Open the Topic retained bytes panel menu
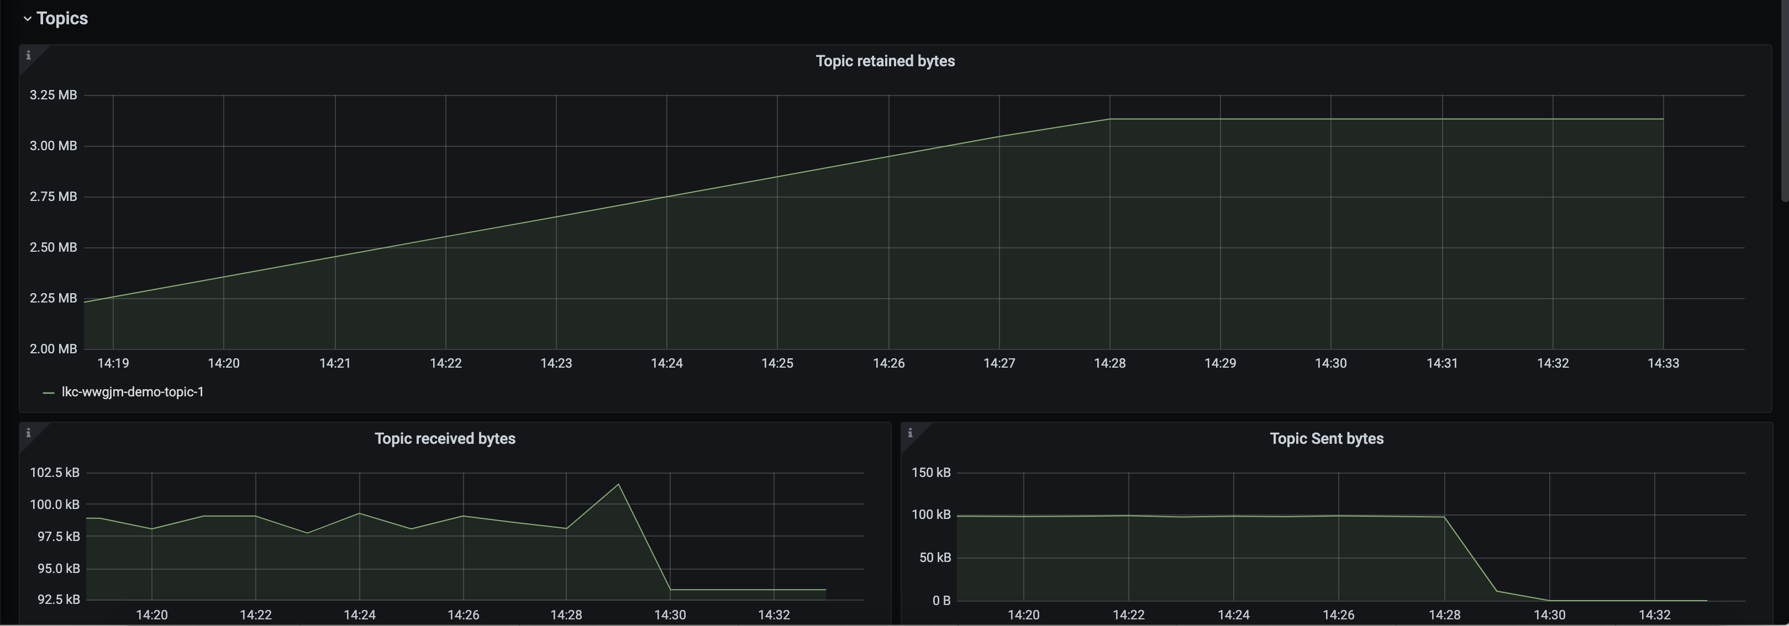This screenshot has width=1789, height=626. (x=885, y=61)
